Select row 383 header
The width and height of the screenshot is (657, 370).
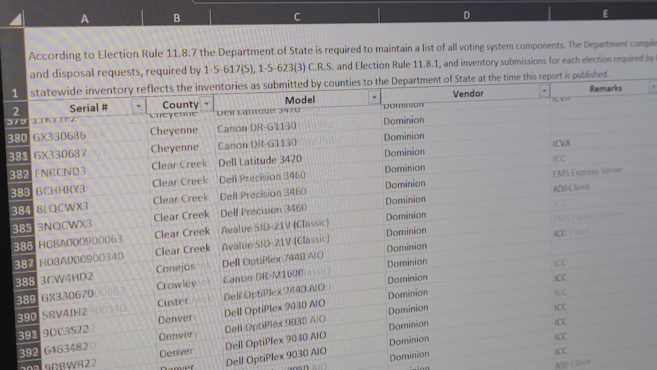pyautogui.click(x=20, y=193)
